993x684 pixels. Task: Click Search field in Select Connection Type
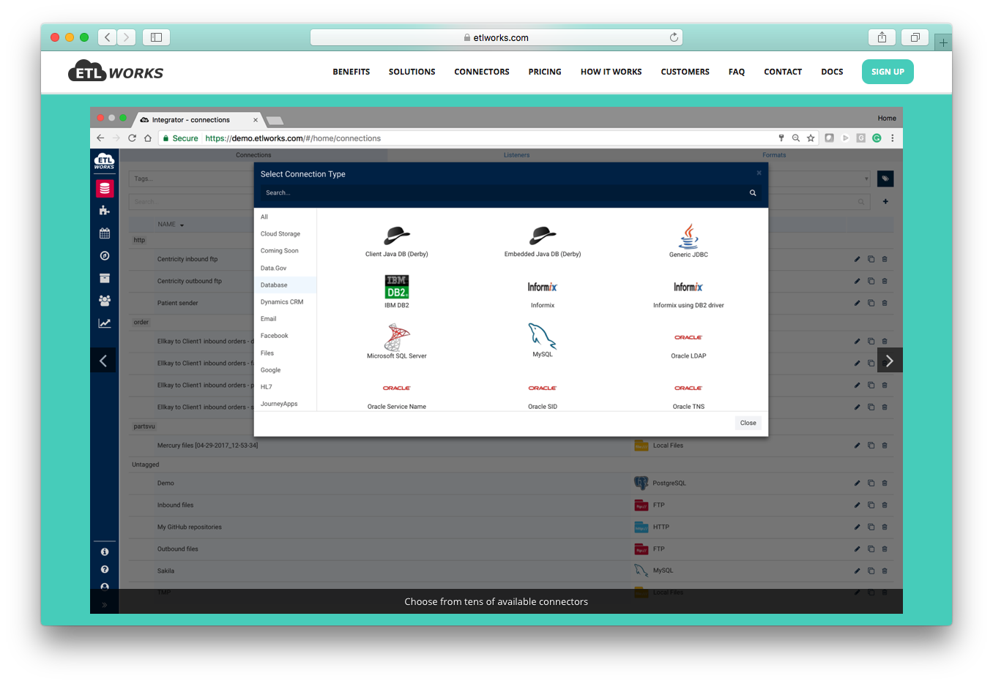pos(504,193)
